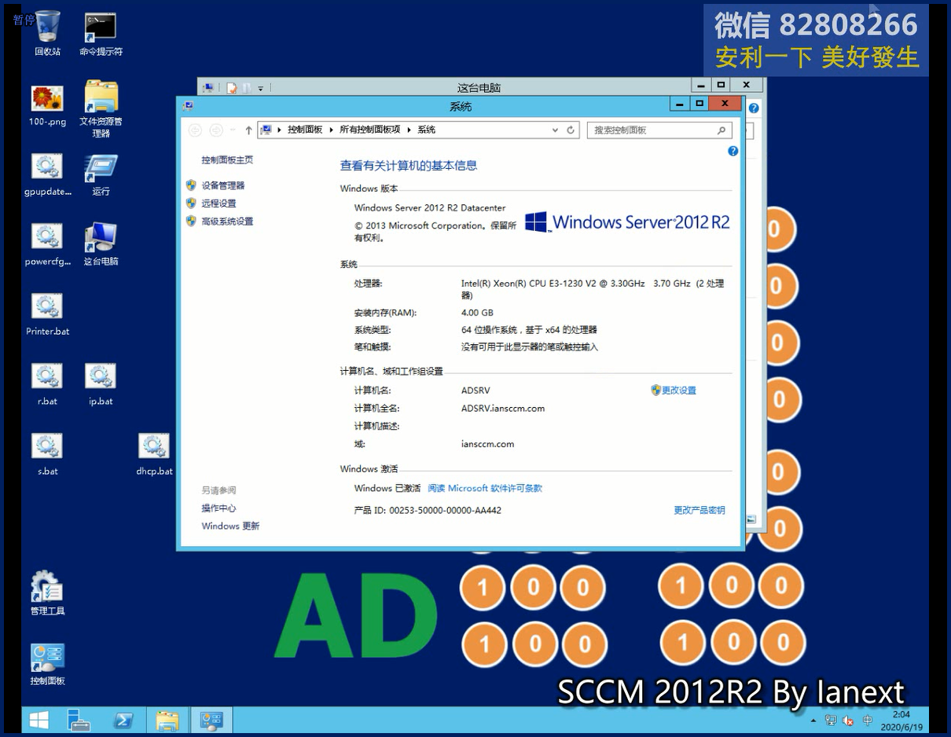
Task: Click the domain value iansccm.com
Action: pyautogui.click(x=487, y=444)
